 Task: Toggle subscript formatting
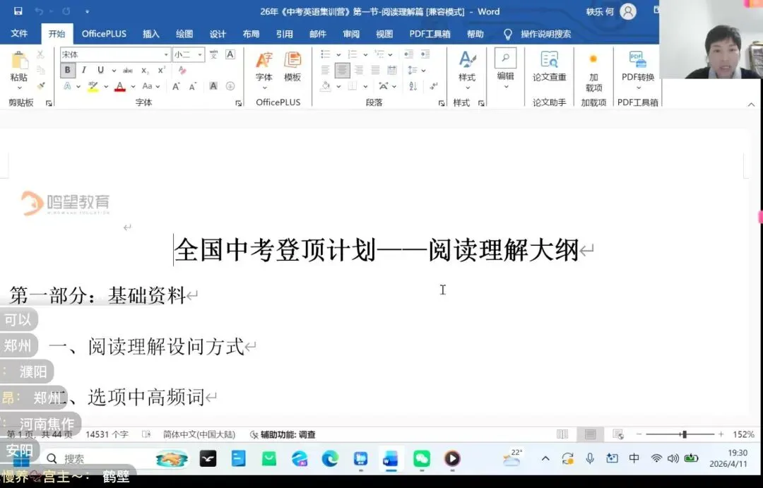tap(145, 70)
